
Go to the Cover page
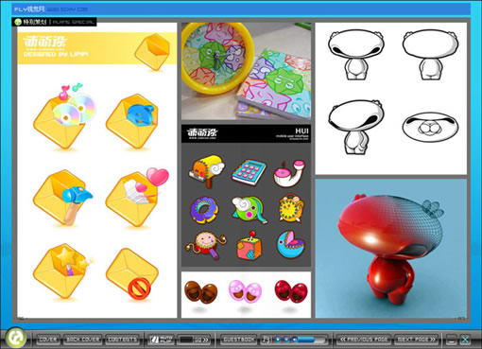pos(48,340)
